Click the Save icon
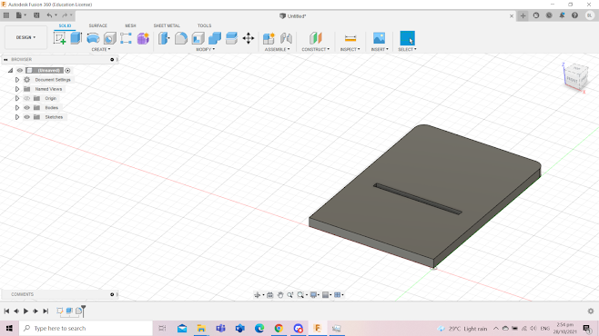Image resolution: width=599 pixels, height=336 pixels. (x=36, y=15)
